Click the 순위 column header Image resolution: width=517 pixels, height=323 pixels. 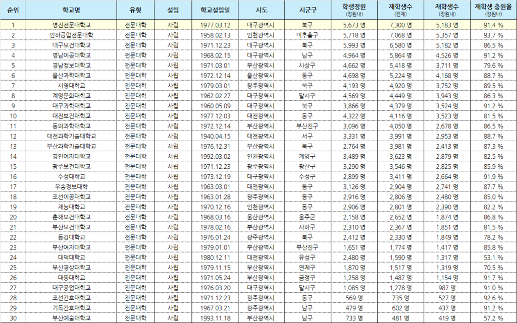(x=13, y=10)
